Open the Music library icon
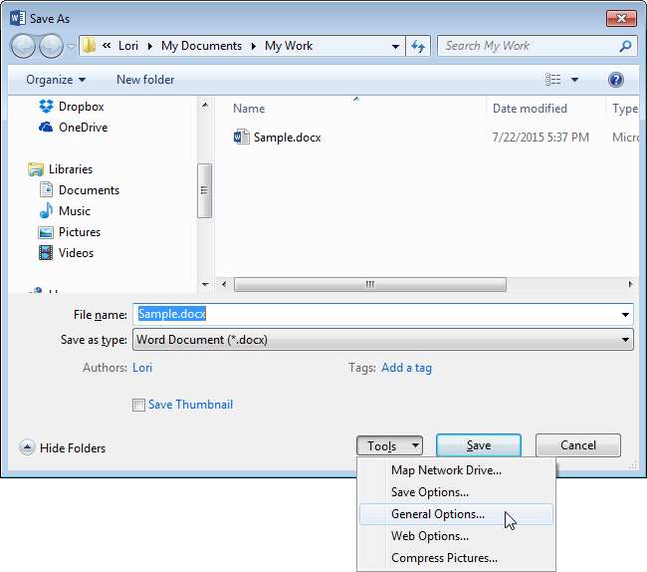This screenshot has height=572, width=647. coord(46,211)
